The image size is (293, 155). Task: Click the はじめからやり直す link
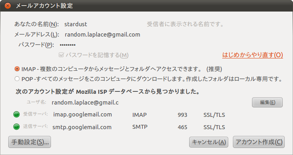[x=252, y=55]
